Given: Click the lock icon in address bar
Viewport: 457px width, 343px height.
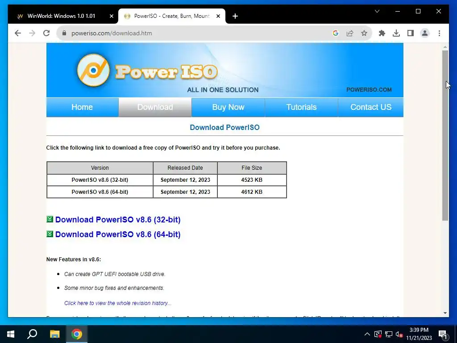Looking at the screenshot, I should [64, 33].
